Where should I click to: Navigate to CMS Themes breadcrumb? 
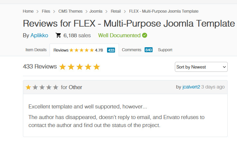pyautogui.click(x=70, y=11)
